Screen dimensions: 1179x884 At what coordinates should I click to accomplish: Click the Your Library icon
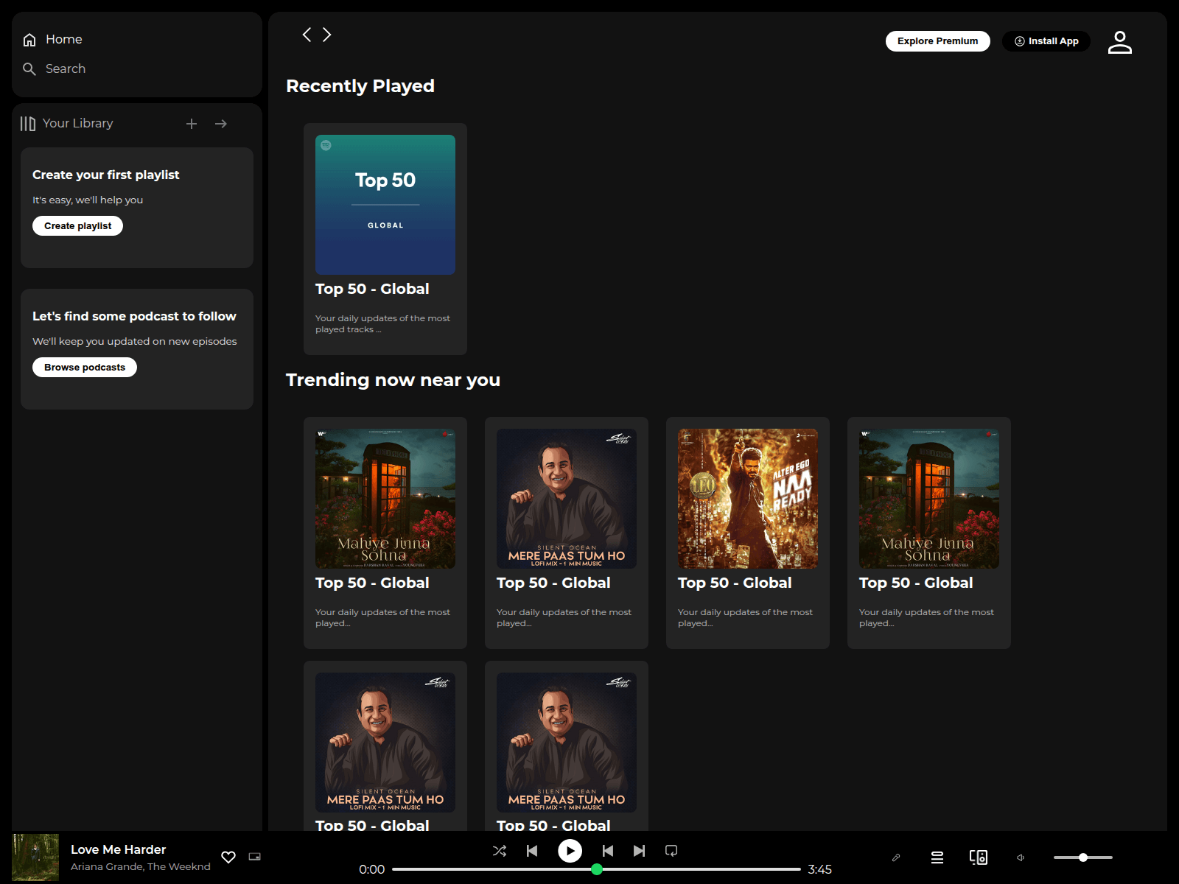[28, 124]
